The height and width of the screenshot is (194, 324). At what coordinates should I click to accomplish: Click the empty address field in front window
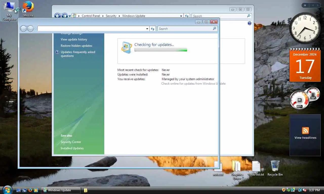click(92, 29)
